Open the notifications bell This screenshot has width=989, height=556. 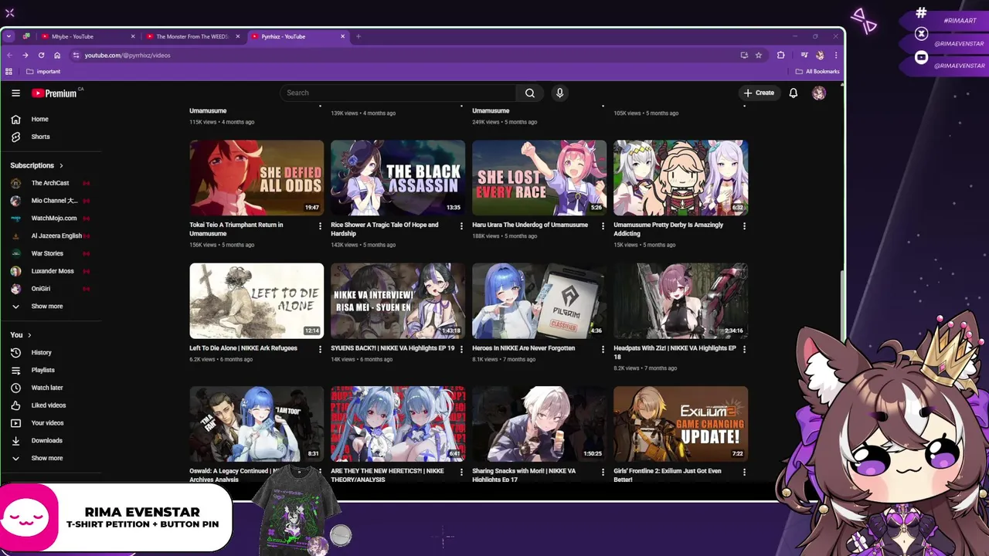(x=794, y=93)
